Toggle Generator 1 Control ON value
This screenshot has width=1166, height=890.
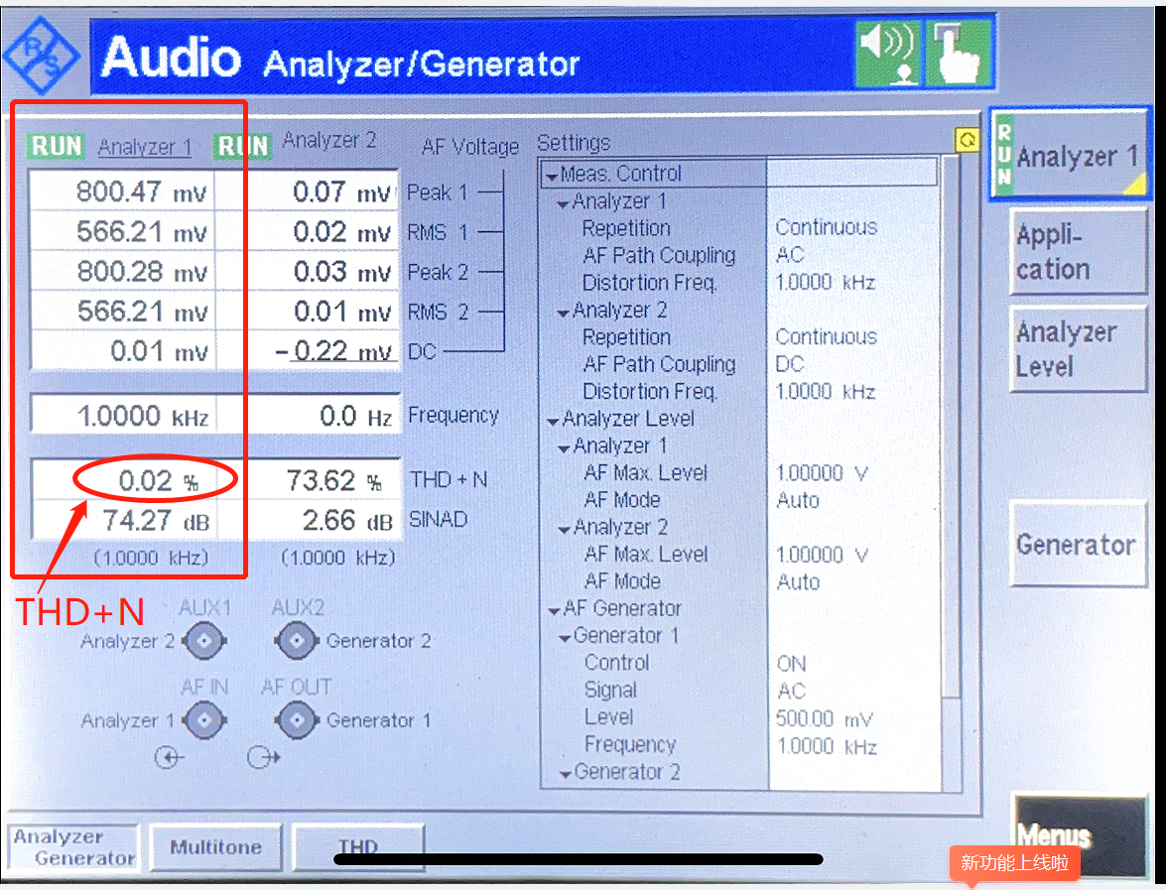(791, 663)
